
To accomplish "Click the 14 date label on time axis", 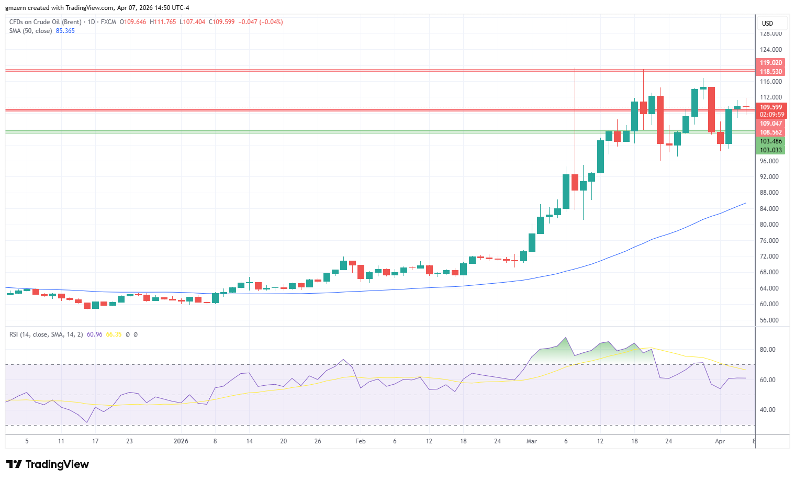I will pyautogui.click(x=250, y=441).
